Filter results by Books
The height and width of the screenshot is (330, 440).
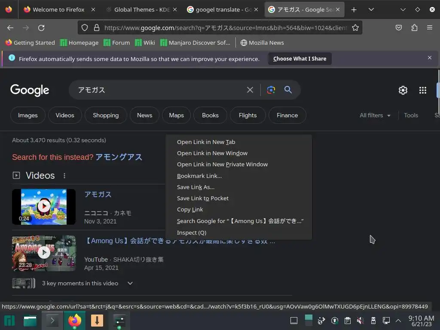tap(210, 115)
